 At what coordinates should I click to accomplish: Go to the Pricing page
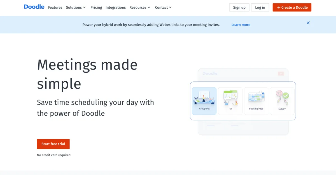pos(96,7)
